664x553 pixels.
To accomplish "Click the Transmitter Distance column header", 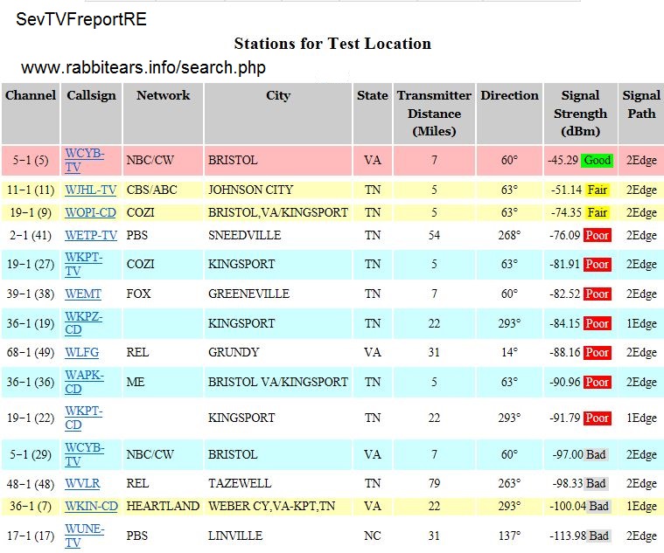I will click(434, 114).
